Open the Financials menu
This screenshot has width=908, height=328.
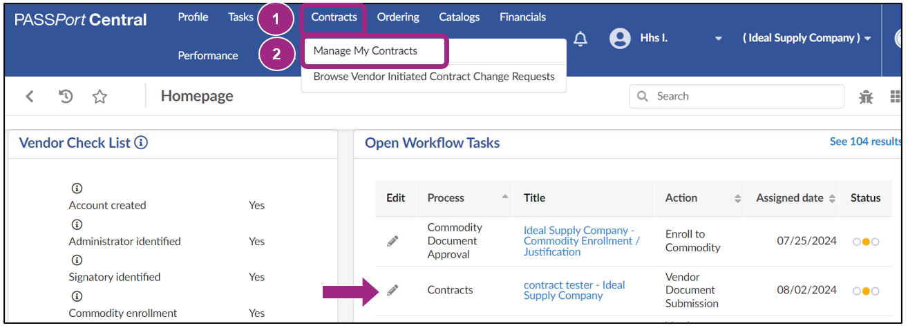[522, 17]
